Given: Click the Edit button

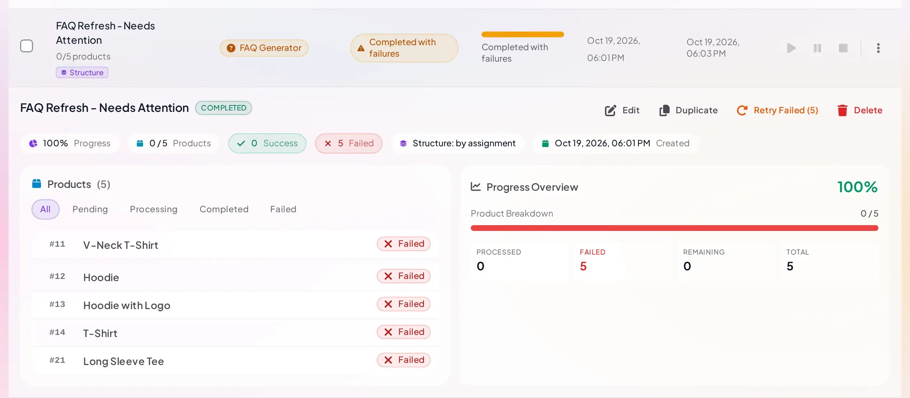Looking at the screenshot, I should click(x=622, y=110).
